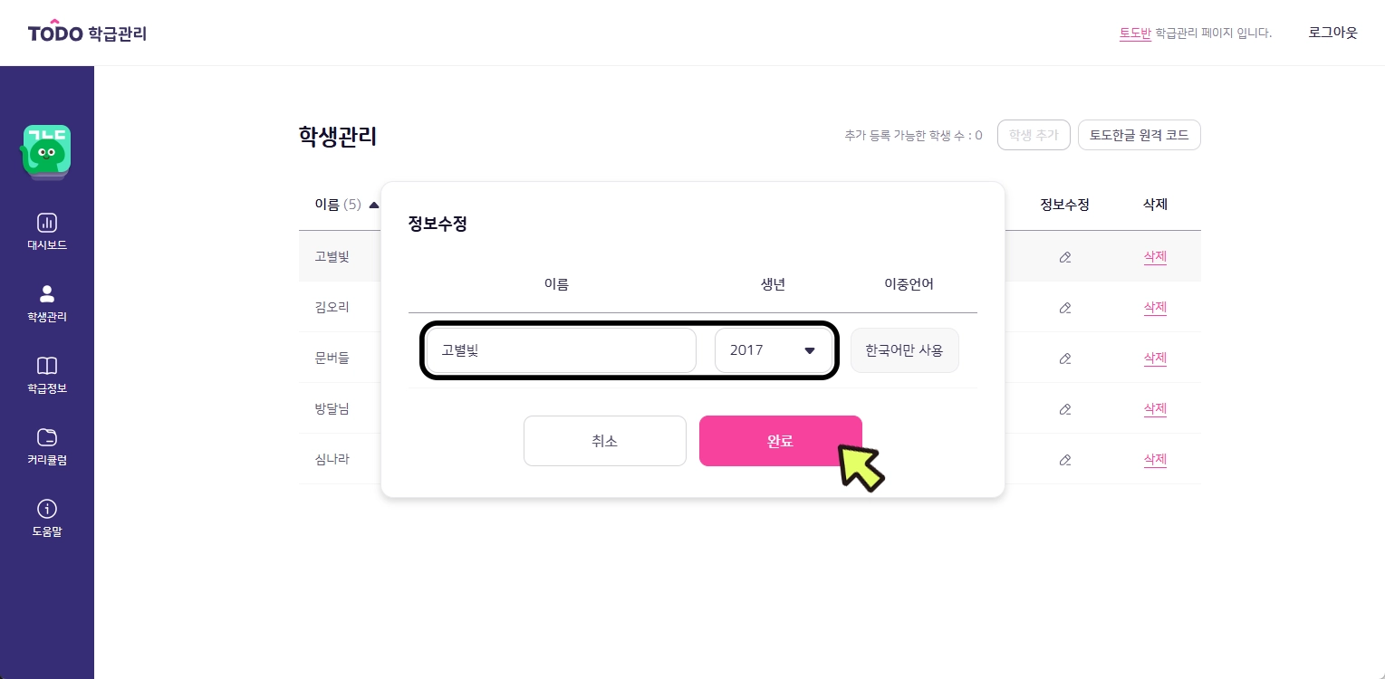1385x679 pixels.
Task: Click the green TODO mascot app icon
Action: 46,151
